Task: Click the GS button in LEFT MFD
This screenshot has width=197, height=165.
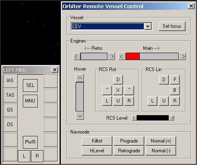Action: (10, 110)
